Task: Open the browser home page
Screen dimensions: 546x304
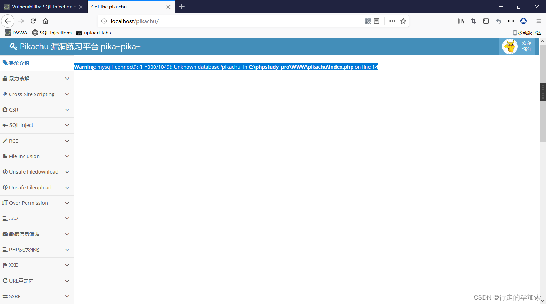Action: 46,21
